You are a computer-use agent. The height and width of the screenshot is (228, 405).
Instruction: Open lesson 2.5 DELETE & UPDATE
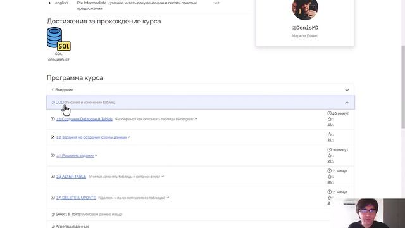(x=76, y=198)
